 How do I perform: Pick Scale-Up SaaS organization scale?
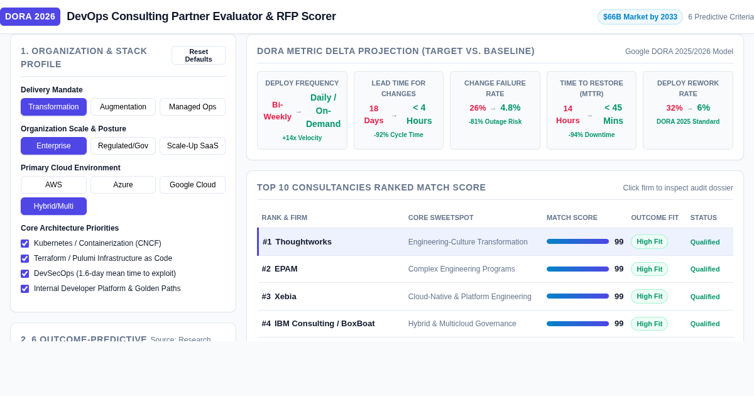[x=192, y=146]
